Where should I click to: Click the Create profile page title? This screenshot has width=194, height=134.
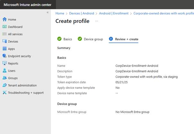[72, 21]
